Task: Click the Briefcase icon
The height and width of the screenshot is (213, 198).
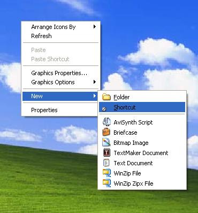Action: [x=106, y=133]
